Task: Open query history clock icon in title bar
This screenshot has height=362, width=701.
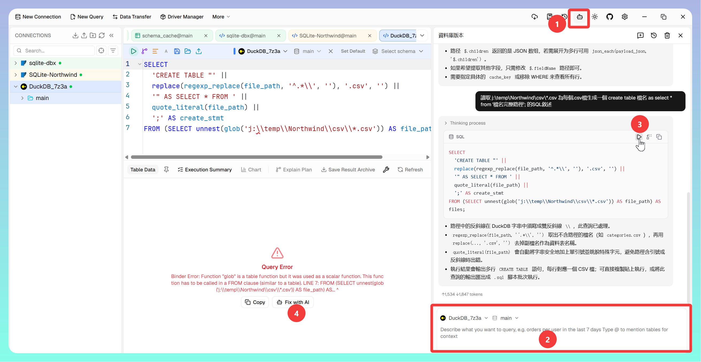Action: pyautogui.click(x=564, y=17)
